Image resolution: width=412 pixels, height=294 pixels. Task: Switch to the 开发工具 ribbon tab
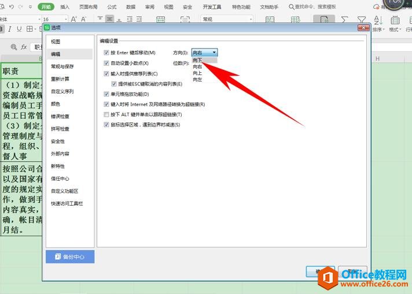click(212, 7)
